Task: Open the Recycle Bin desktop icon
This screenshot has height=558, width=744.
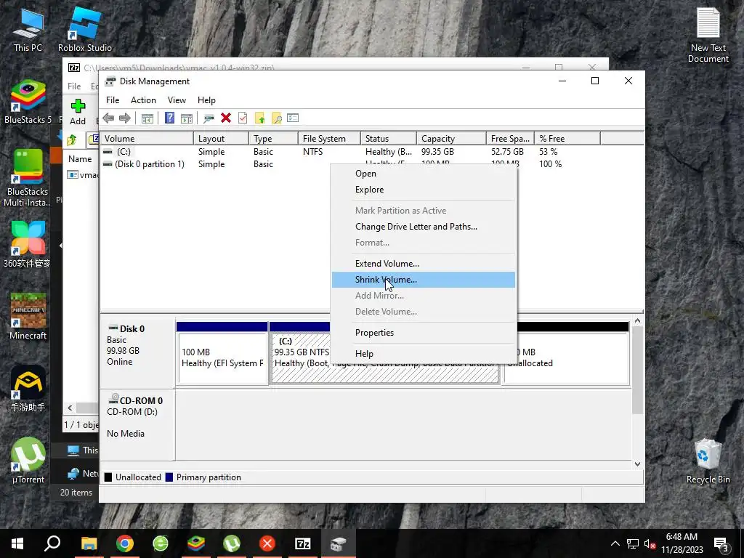Action: [x=708, y=461]
